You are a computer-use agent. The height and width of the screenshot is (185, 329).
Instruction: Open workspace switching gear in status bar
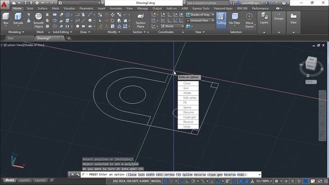(277, 181)
